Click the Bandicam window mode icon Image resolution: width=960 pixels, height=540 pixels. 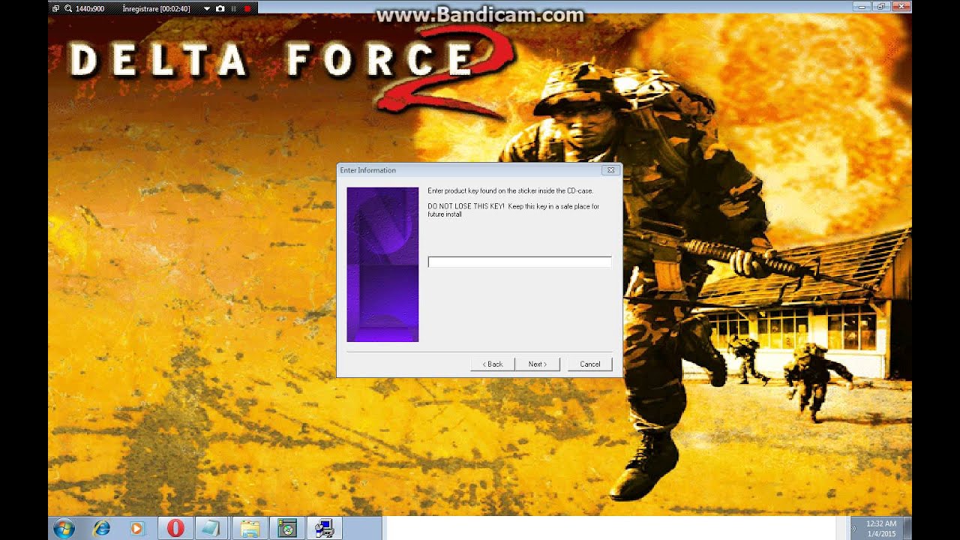55,8
